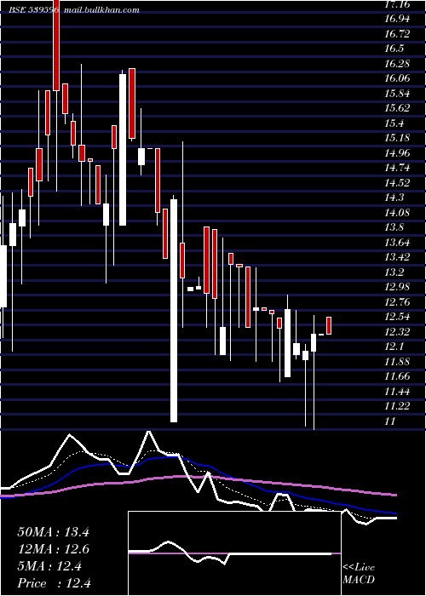Click the 11.22 price axis label
This screenshot has width=426, height=596.
(x=397, y=406)
